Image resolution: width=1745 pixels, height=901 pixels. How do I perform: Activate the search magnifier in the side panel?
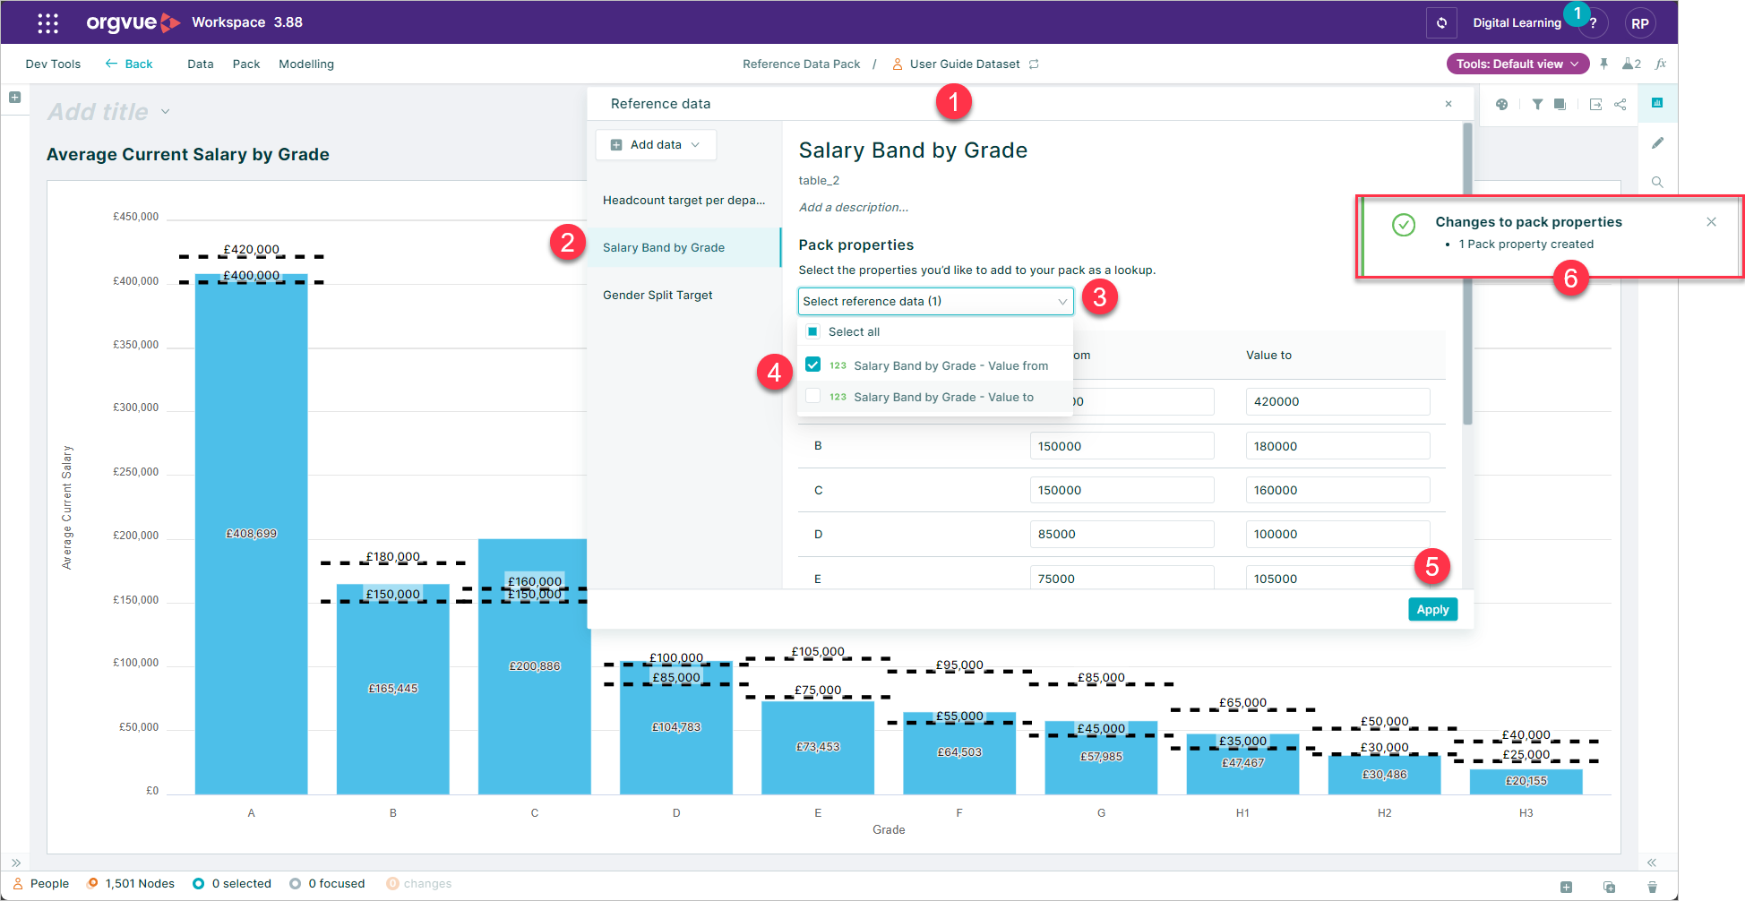[1657, 182]
